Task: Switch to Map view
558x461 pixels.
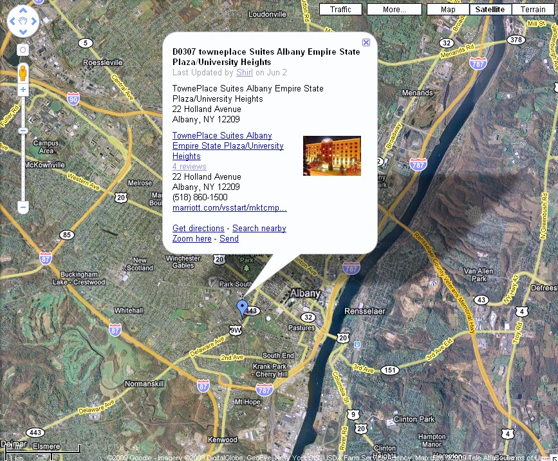Action: [449, 10]
